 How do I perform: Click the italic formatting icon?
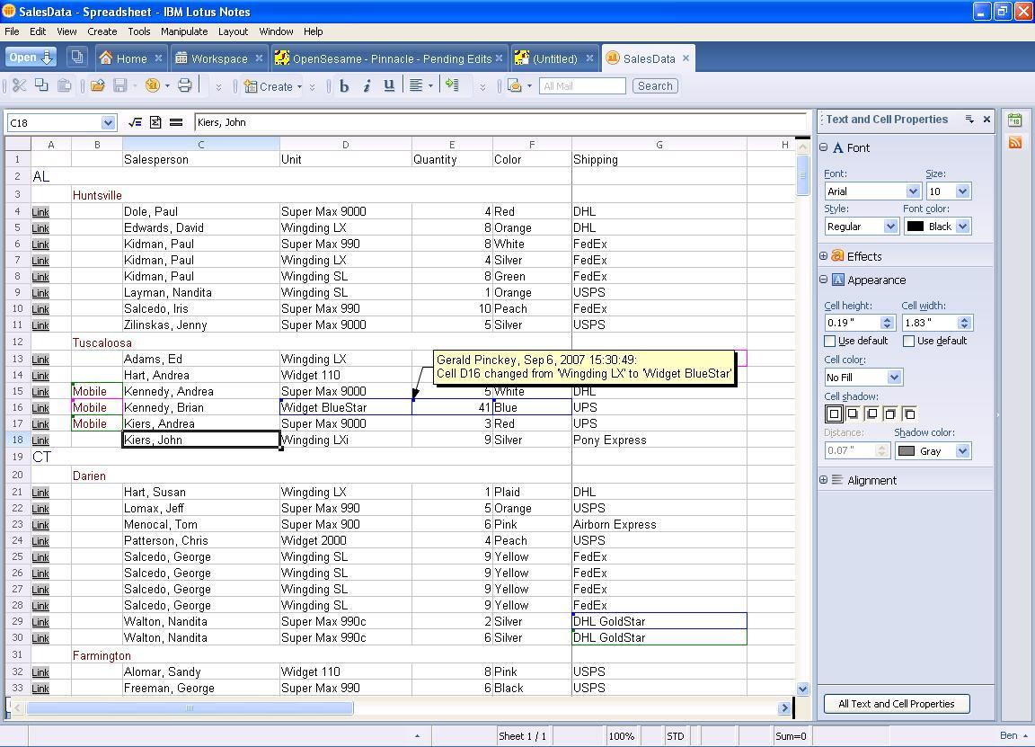[367, 86]
